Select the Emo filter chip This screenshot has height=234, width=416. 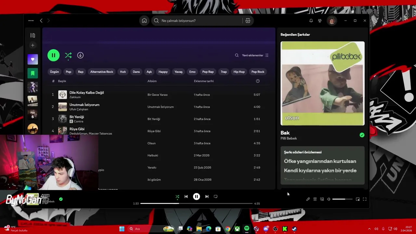pyautogui.click(x=192, y=72)
